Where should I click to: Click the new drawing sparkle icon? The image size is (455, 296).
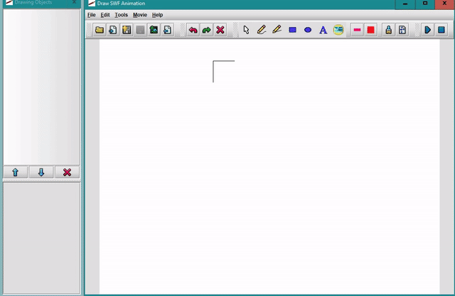(x=127, y=30)
